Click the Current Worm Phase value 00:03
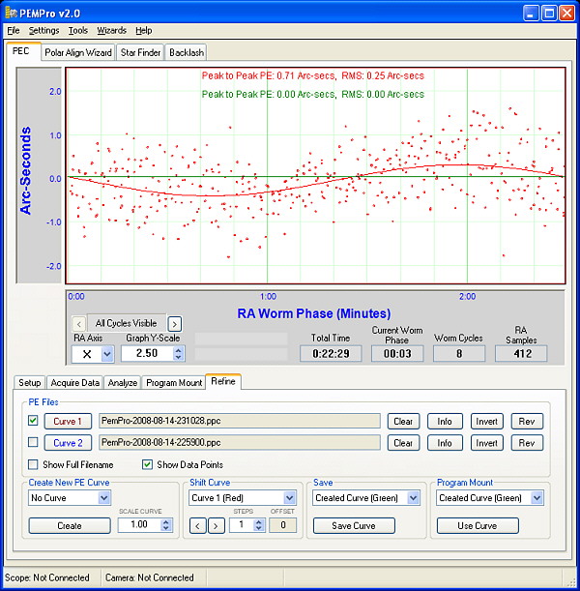 397,354
